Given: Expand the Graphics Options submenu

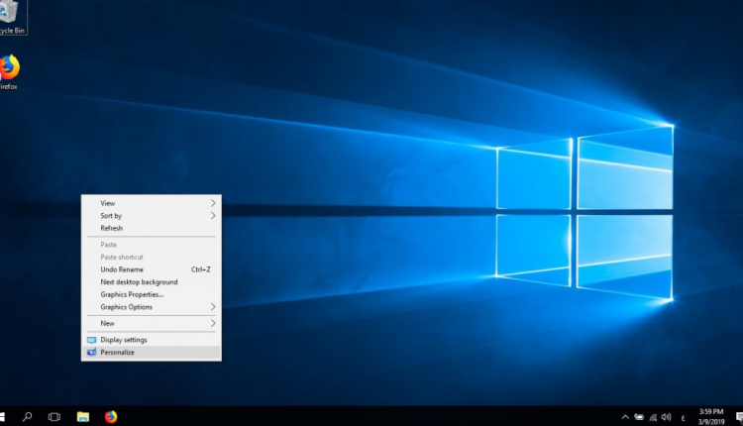Looking at the screenshot, I should (x=151, y=307).
